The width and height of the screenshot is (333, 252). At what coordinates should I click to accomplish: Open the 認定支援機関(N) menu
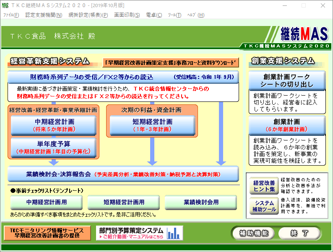coord(44,15)
